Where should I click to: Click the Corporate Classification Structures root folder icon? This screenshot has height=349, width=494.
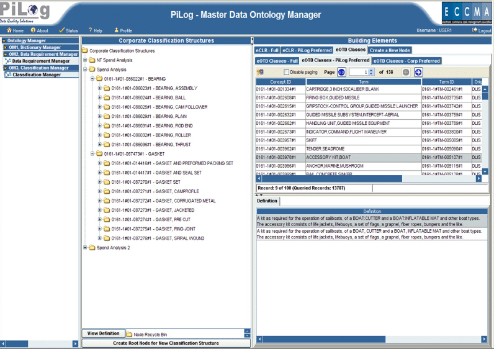pos(85,50)
